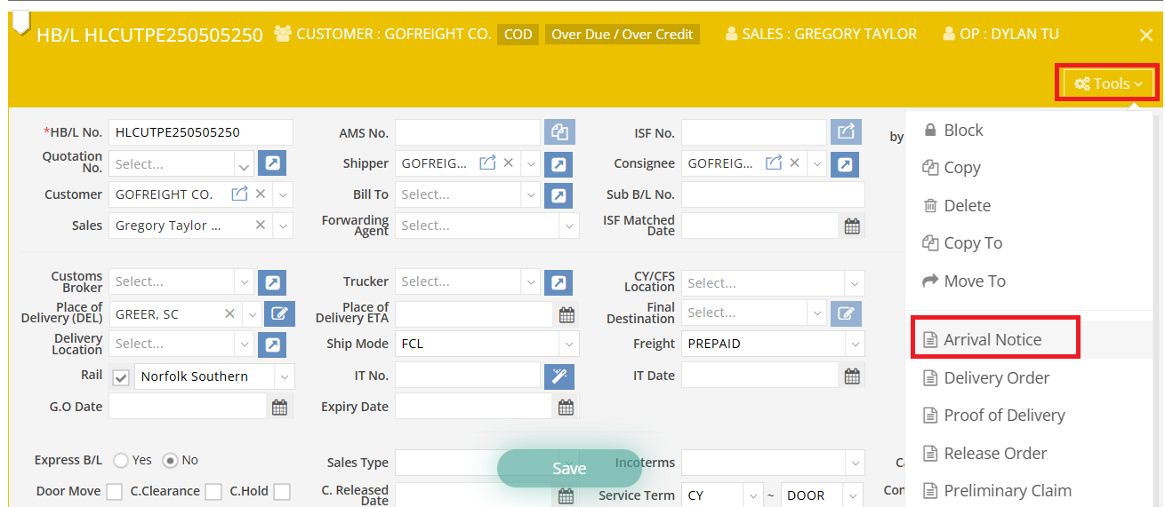Click the Save button
The width and height of the screenshot is (1165, 507).
coord(569,468)
